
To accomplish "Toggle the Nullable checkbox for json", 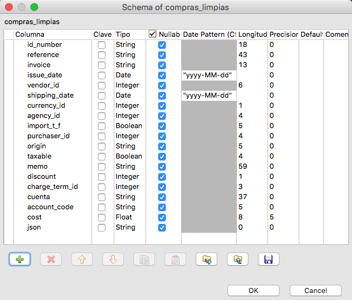I will click(x=162, y=228).
